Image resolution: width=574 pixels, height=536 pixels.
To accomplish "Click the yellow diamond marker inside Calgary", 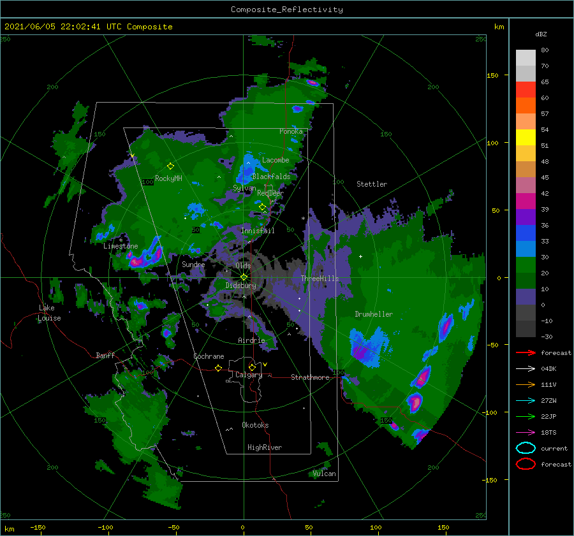I will pyautogui.click(x=252, y=367).
